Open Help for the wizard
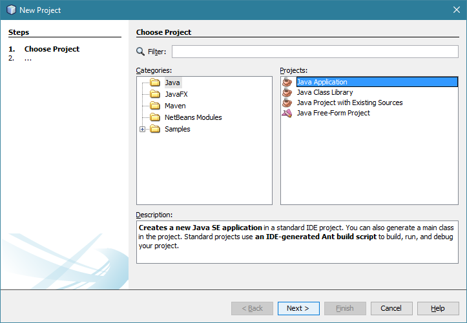The height and width of the screenshot is (323, 467). click(438, 308)
